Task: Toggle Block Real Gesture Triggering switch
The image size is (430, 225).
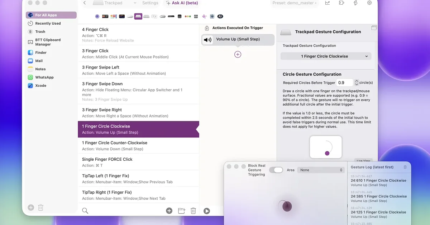Action: coord(276,170)
